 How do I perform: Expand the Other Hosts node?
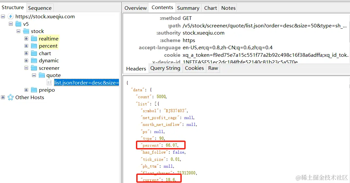pyautogui.click(x=3, y=97)
